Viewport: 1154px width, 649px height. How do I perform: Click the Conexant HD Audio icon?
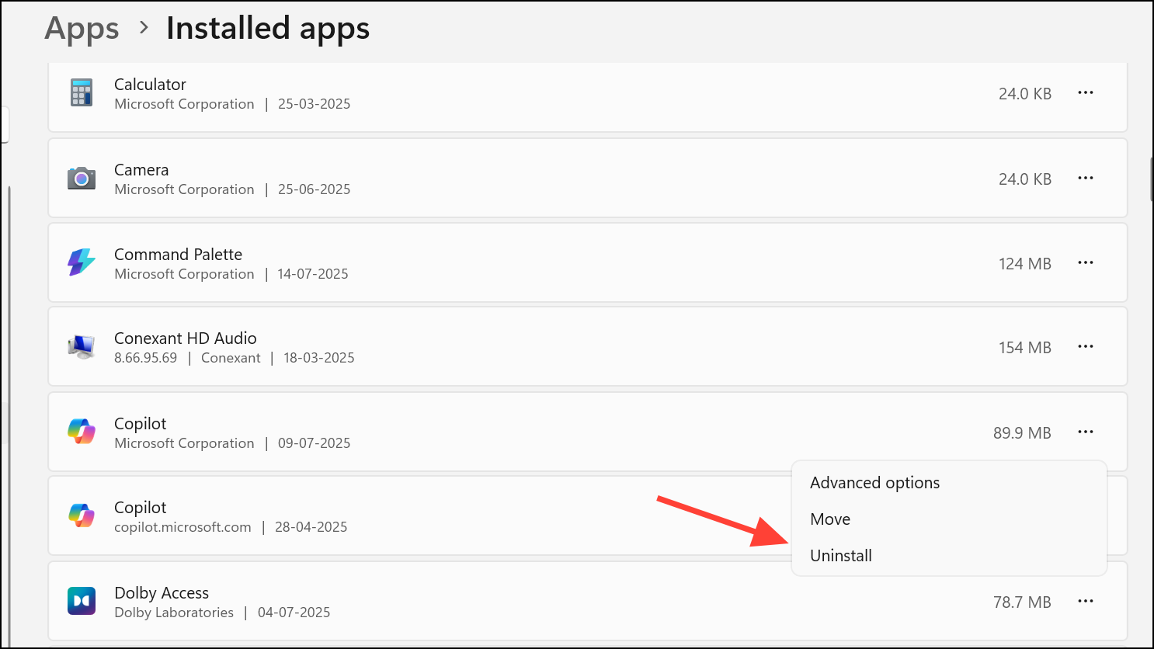tap(82, 346)
